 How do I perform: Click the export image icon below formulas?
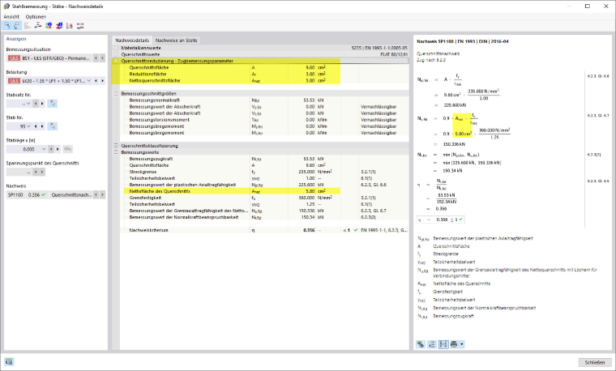click(421, 344)
